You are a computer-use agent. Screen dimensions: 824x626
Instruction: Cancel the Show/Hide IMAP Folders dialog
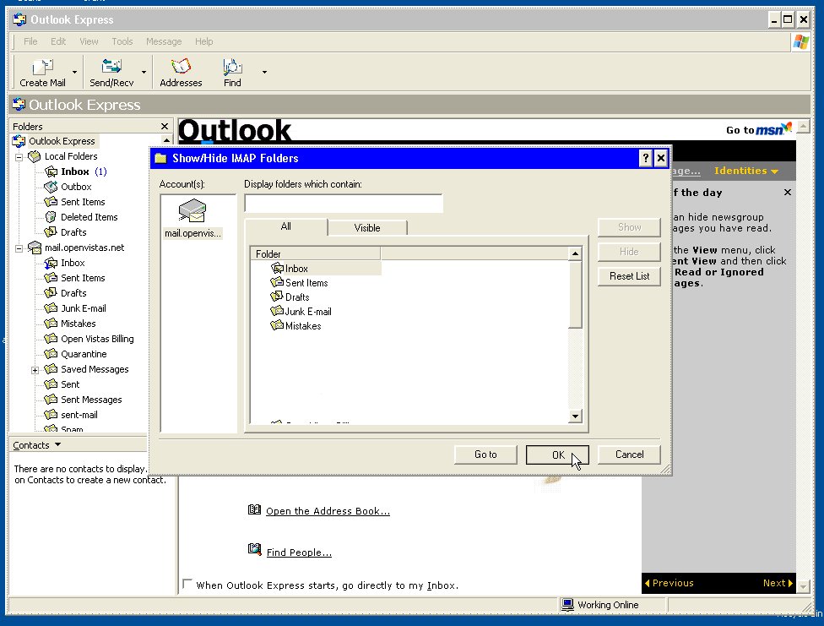[x=629, y=455]
